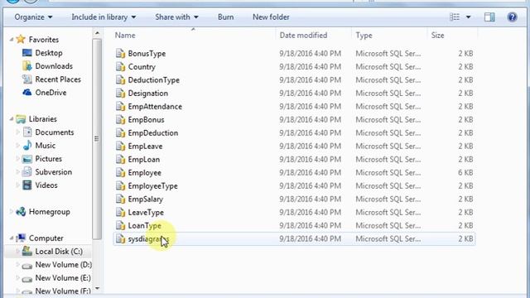Image resolution: width=530 pixels, height=298 pixels.
Task: Click the Burn toolbar button
Action: (x=225, y=17)
